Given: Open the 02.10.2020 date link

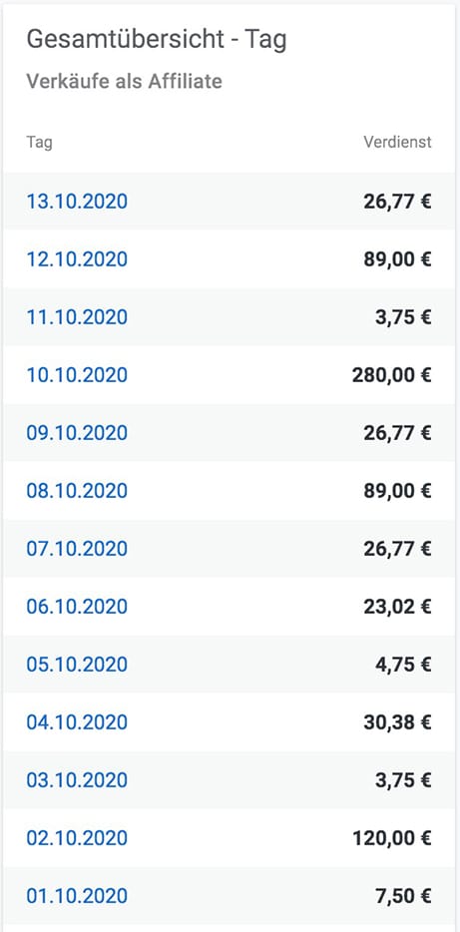Looking at the screenshot, I should click(x=77, y=838).
